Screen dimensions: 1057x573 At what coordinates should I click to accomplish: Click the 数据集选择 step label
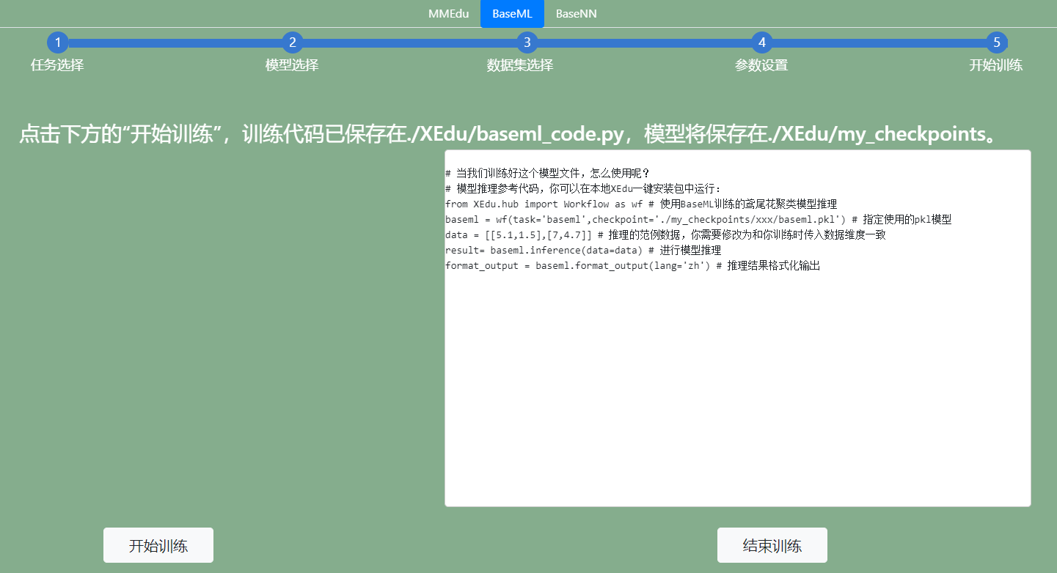520,65
